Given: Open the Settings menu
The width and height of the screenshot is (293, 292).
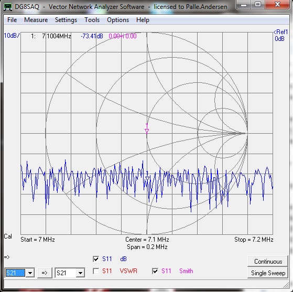Looking at the screenshot, I should tap(66, 20).
